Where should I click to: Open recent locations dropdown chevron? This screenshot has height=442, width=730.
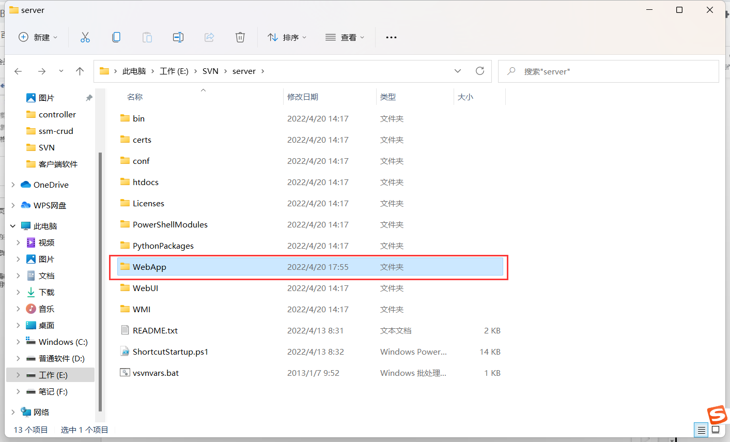pos(61,71)
